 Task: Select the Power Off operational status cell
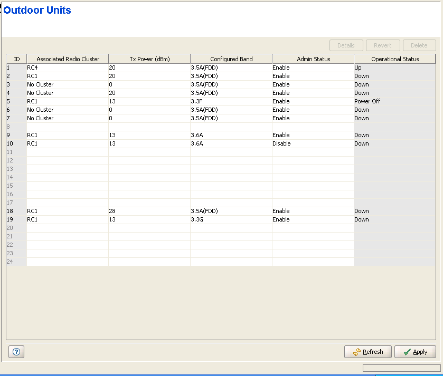[394, 101]
